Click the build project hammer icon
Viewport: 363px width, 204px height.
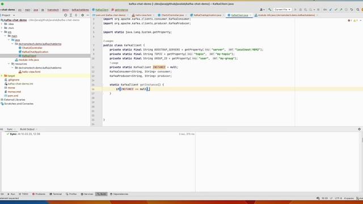(x=270, y=10)
